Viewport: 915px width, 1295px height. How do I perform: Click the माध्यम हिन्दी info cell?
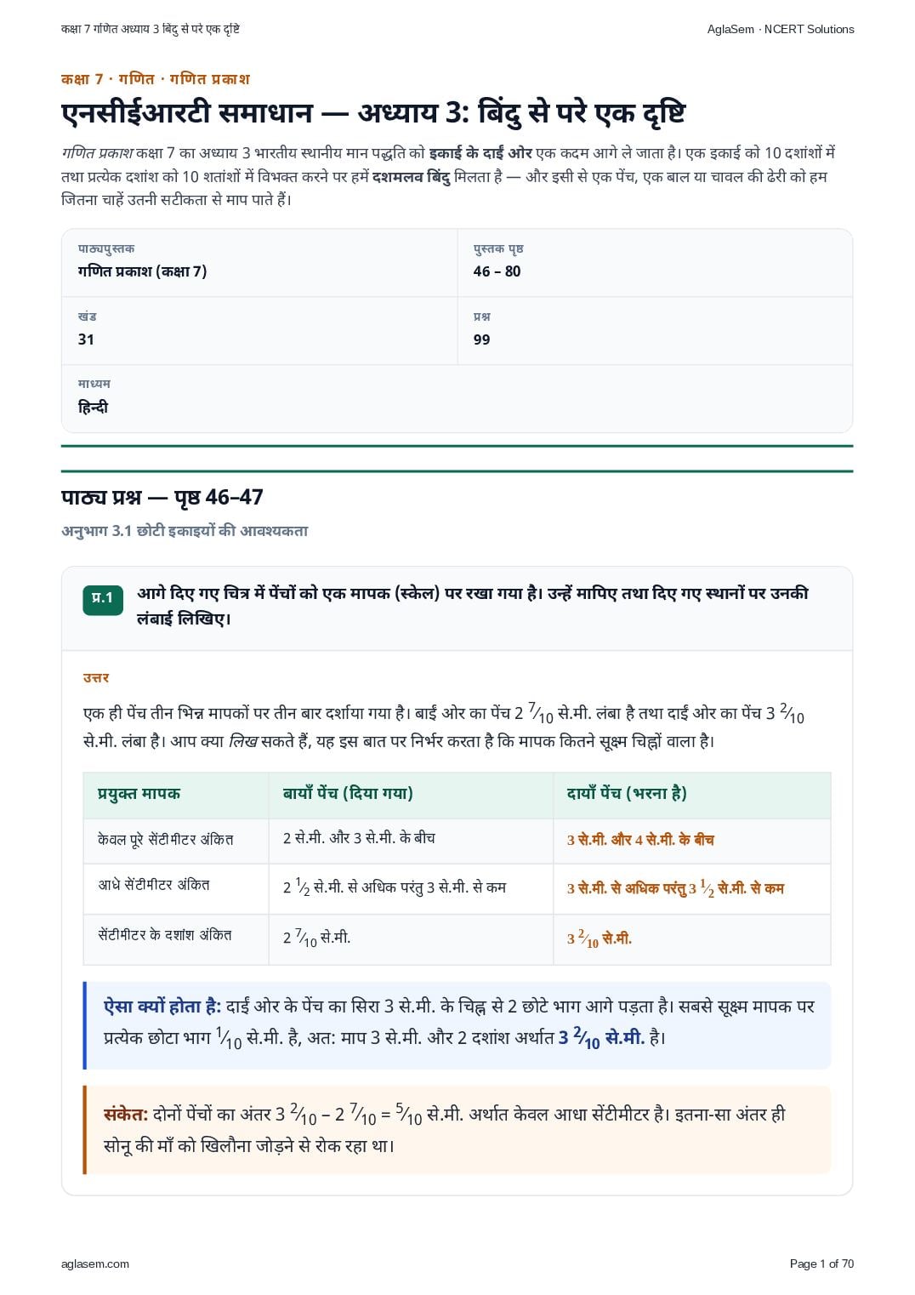click(457, 399)
